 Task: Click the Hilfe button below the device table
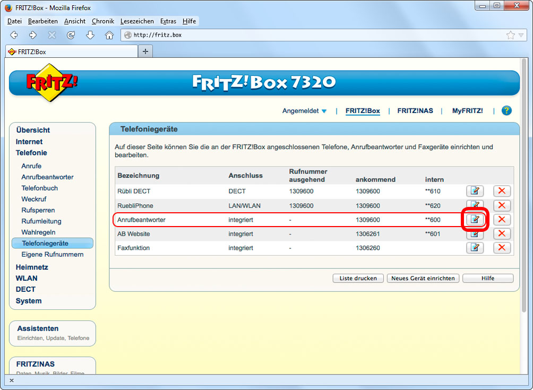coord(488,278)
